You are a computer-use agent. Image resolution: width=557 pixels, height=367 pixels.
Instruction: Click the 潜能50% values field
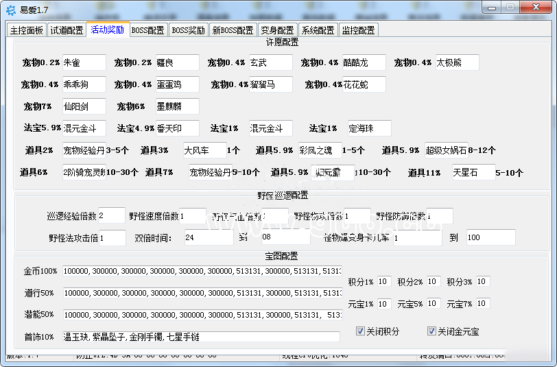coord(202,315)
